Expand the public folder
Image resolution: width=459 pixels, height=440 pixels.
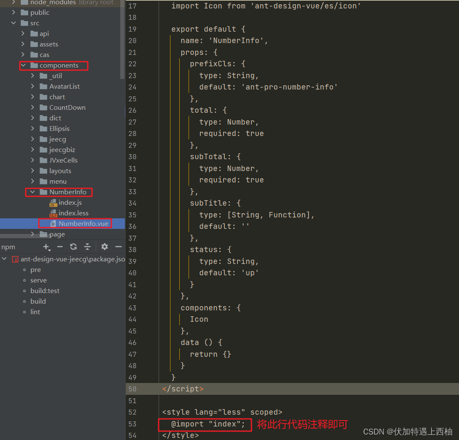point(13,12)
